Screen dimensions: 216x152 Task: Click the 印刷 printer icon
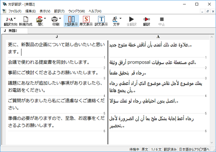click(55, 19)
